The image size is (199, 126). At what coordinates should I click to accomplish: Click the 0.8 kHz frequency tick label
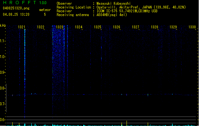[x=3, y=88]
